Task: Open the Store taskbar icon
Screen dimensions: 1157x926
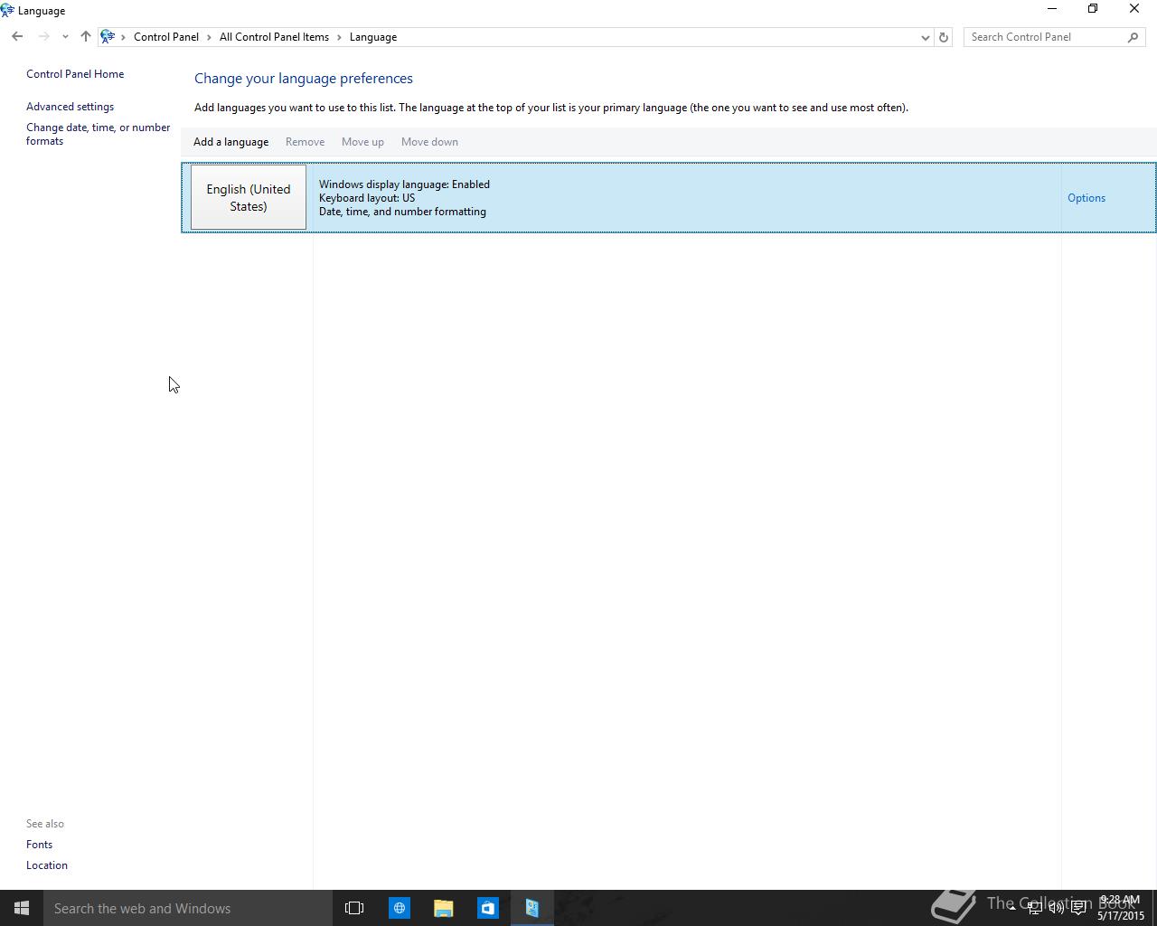Action: [x=487, y=908]
